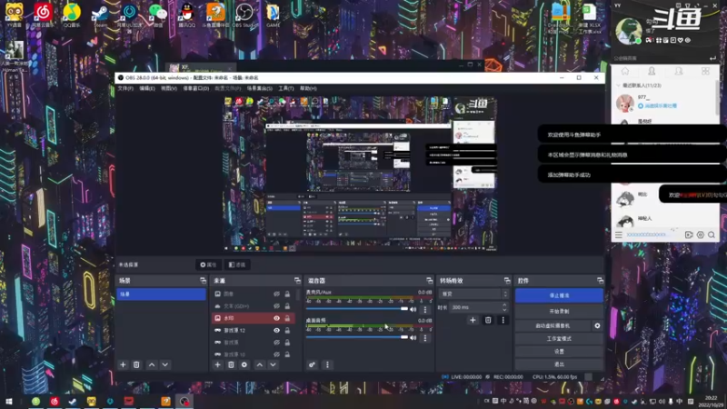This screenshot has width=727, height=409.
Task: Move the source down with the Sources panel down arrow
Action: 274,365
